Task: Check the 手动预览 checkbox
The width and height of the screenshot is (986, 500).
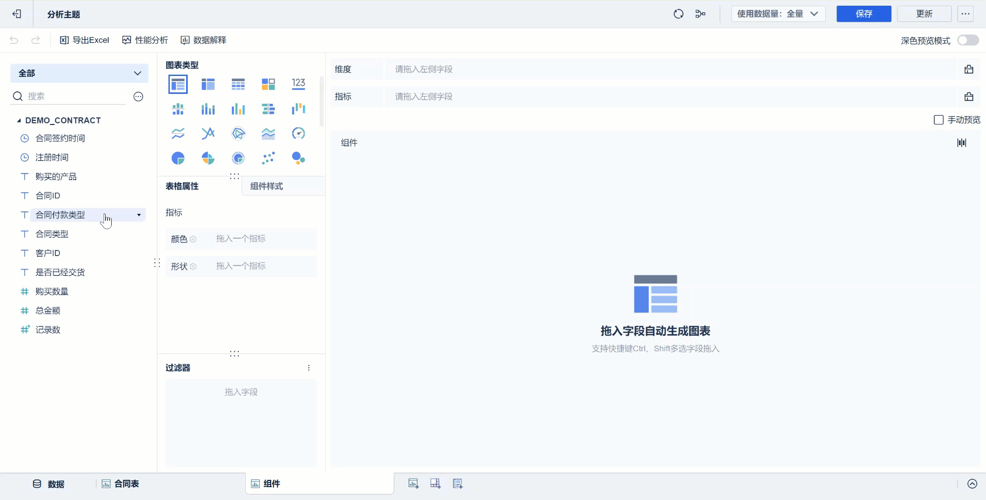Action: point(938,120)
